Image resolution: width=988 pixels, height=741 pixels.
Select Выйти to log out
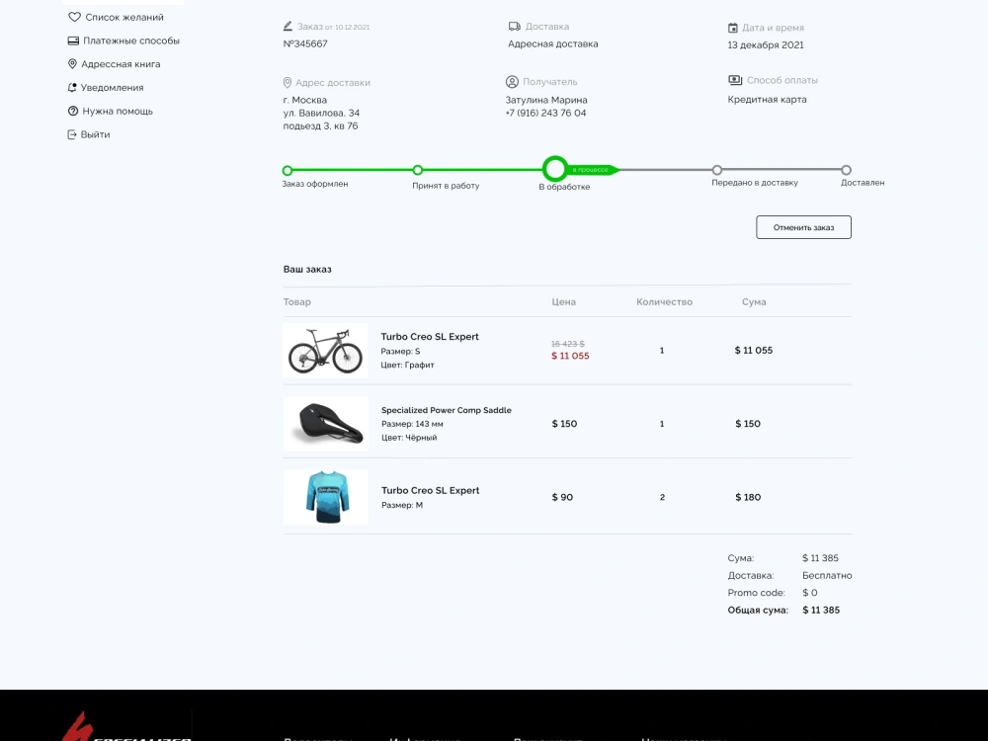pyautogui.click(x=95, y=134)
